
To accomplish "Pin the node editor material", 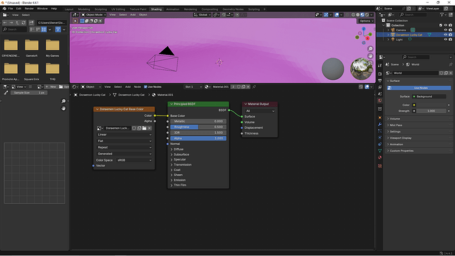I will coord(254,87).
